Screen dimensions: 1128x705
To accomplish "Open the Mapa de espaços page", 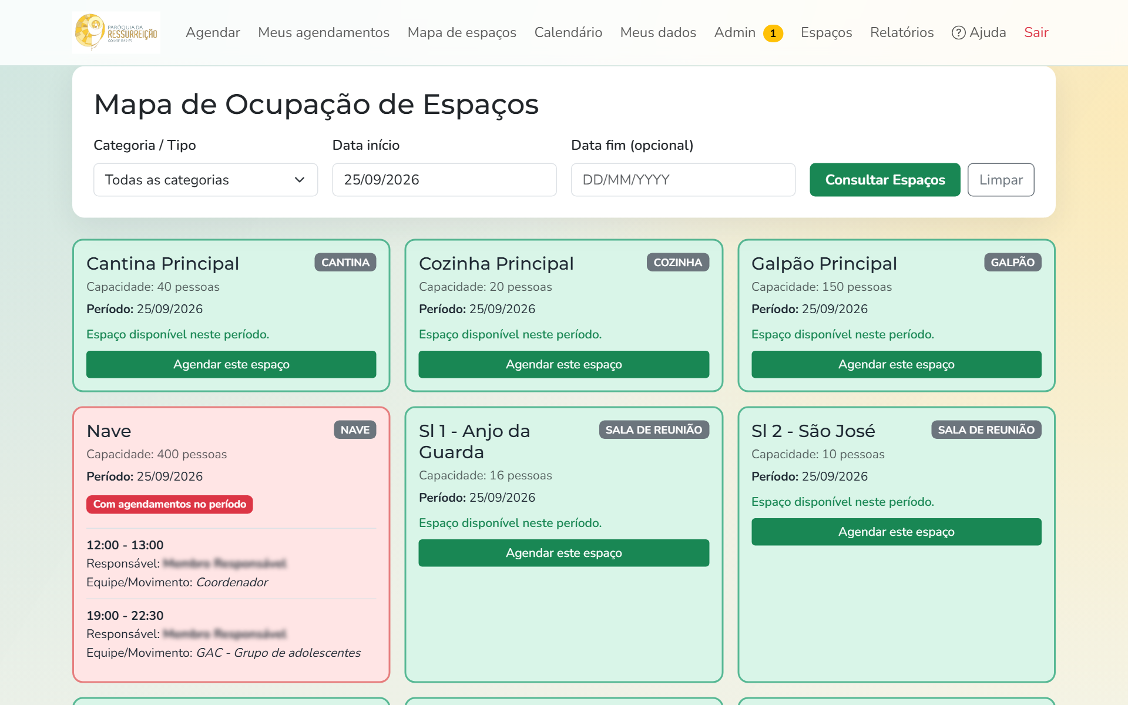I will [x=462, y=32].
